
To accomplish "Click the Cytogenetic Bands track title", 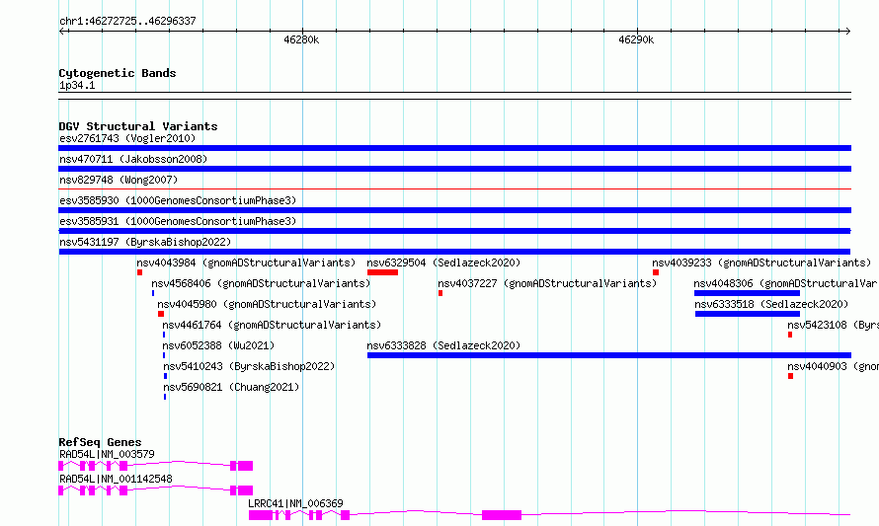I will (x=118, y=73).
